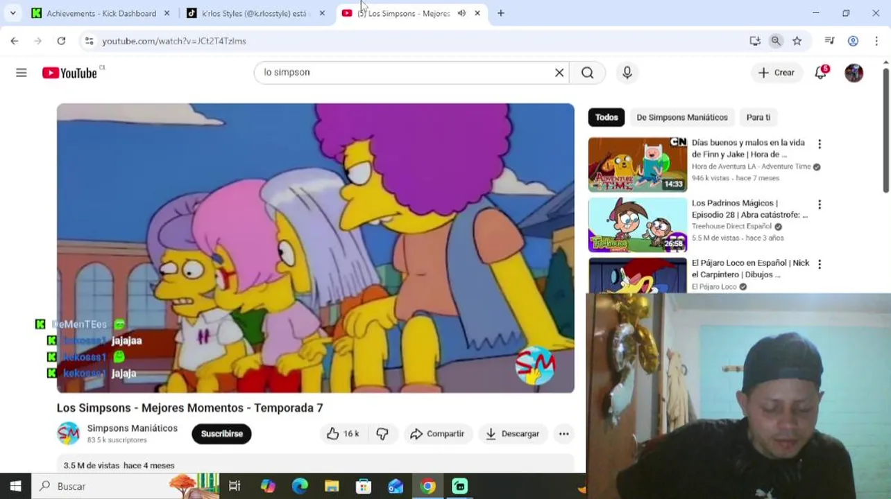Click the El Pájaro Loco video thumbnail
Viewport: 891px width, 499px height.
point(638,276)
